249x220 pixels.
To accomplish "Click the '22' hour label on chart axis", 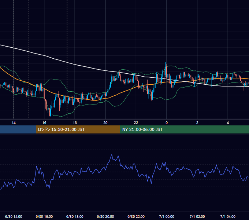I will pos(136,123).
